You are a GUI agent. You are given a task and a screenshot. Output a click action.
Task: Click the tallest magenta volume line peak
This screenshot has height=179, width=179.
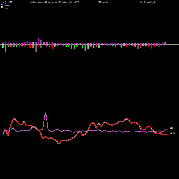(x=45, y=112)
